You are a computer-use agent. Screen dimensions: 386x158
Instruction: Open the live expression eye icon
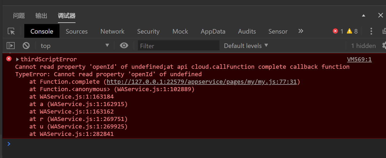124,46
